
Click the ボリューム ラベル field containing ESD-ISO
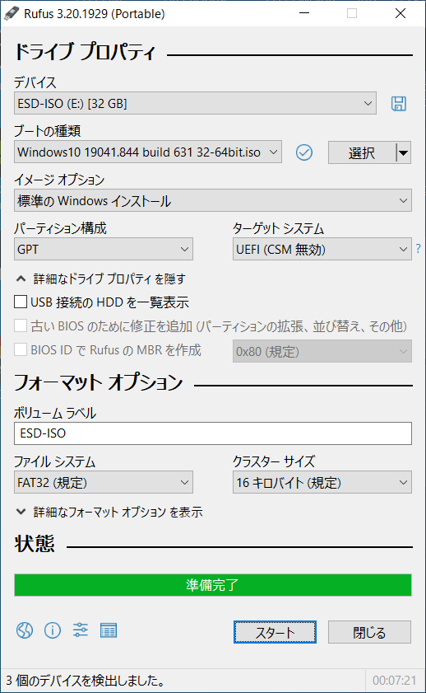pyautogui.click(x=212, y=433)
